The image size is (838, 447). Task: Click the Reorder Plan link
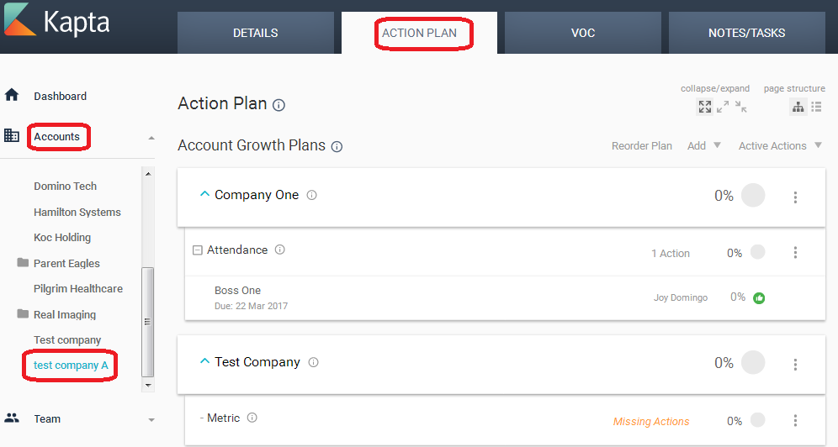click(641, 145)
